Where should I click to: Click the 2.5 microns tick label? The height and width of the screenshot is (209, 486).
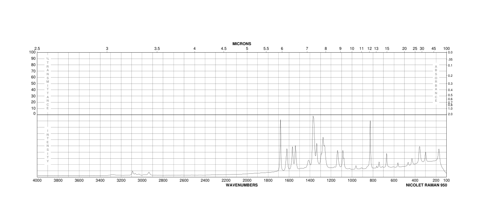pyautogui.click(x=37, y=48)
